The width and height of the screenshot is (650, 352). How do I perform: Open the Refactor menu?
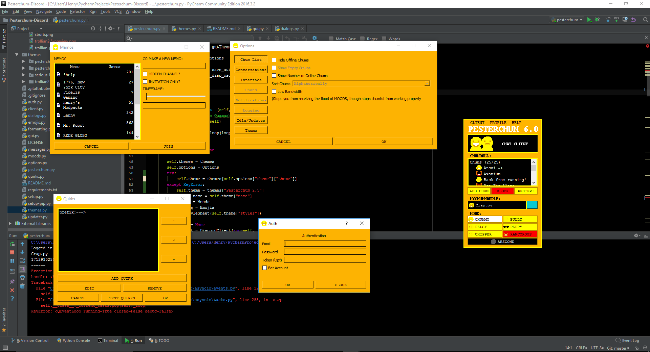tap(78, 11)
